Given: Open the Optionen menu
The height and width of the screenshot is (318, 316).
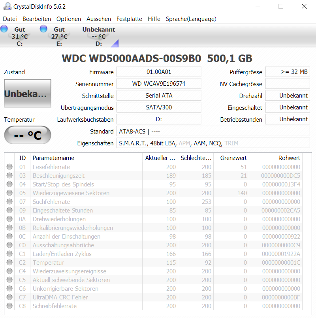Looking at the screenshot, I should [69, 19].
